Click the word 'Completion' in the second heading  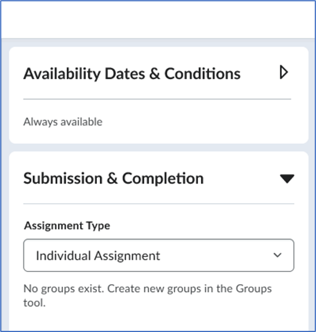click(163, 178)
